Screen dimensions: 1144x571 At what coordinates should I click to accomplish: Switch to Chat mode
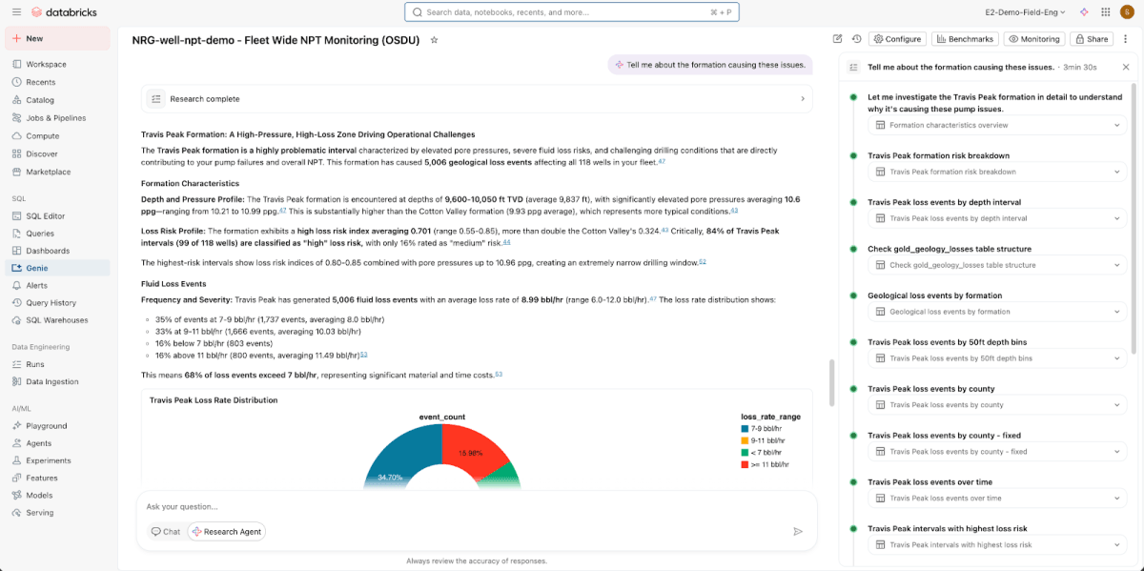tap(165, 532)
